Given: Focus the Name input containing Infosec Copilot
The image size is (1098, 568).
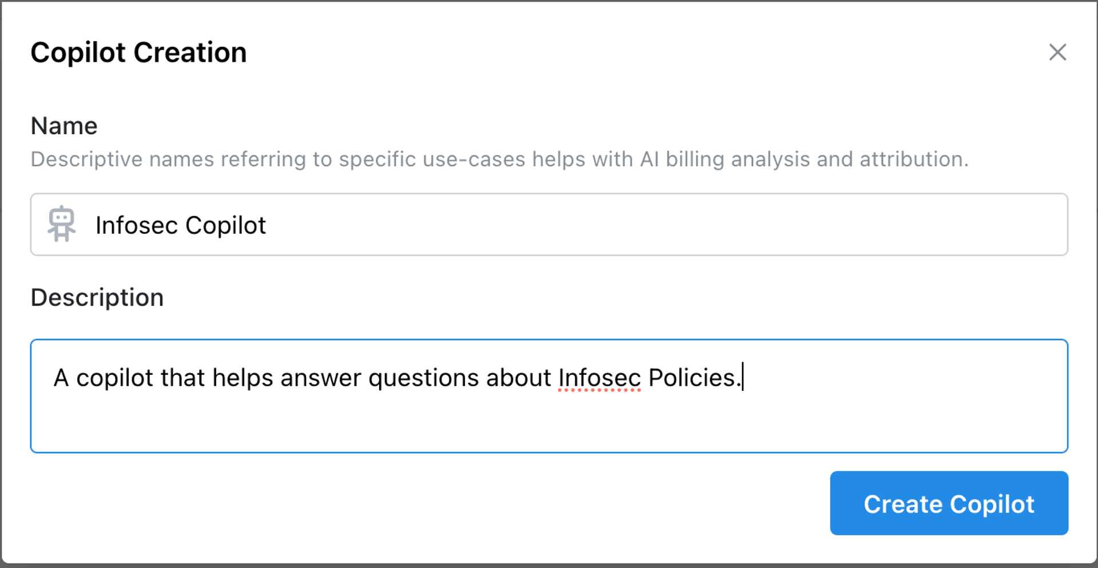Looking at the screenshot, I should pos(549,225).
